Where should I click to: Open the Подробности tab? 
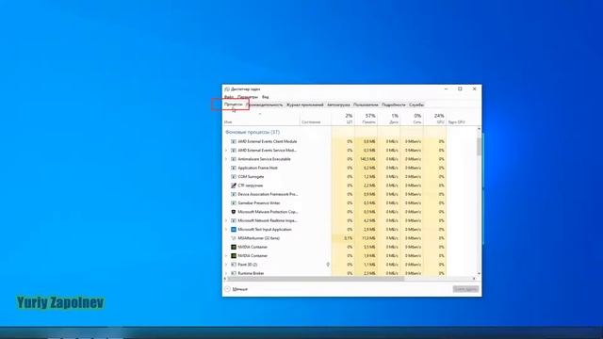pyautogui.click(x=394, y=105)
